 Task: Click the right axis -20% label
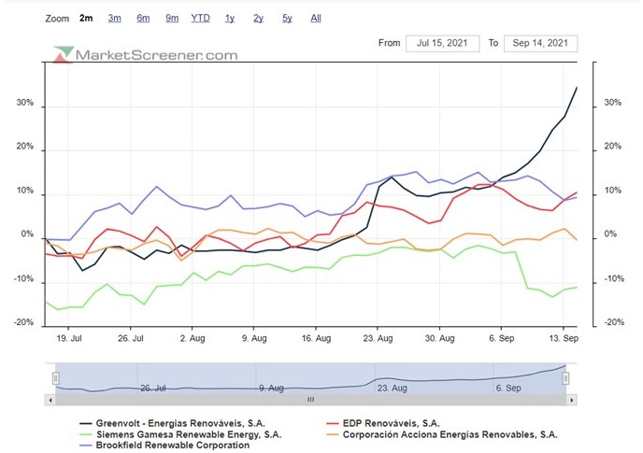click(x=614, y=322)
